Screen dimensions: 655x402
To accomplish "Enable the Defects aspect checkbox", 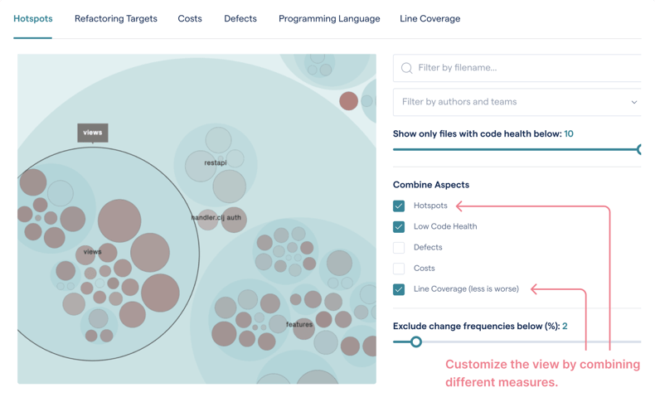I will (x=399, y=248).
